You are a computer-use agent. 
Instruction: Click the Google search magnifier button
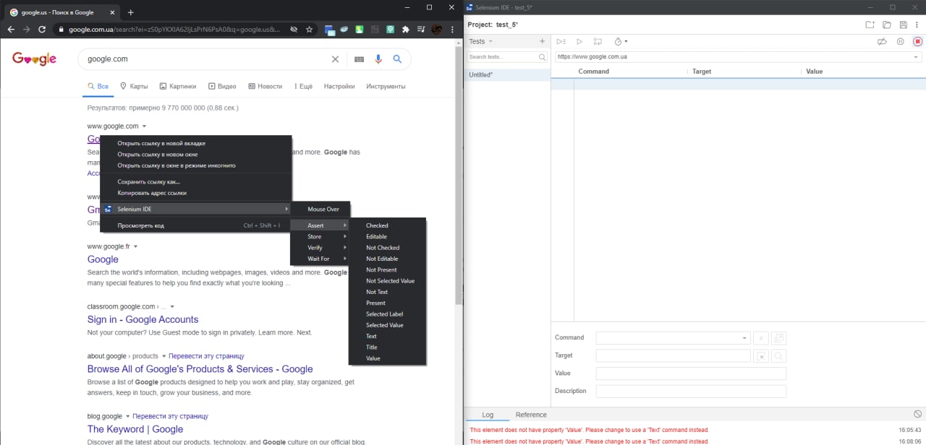click(x=397, y=59)
